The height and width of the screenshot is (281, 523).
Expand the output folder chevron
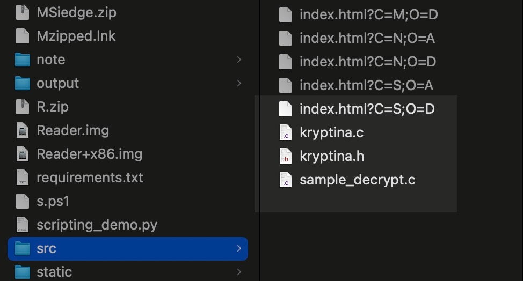[239, 83]
